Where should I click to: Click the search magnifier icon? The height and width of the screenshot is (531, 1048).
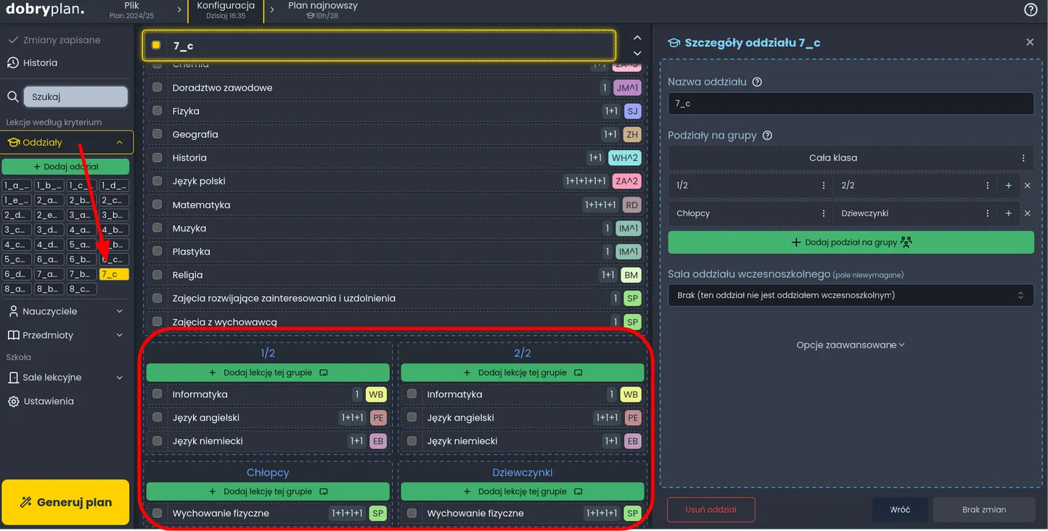click(x=13, y=97)
